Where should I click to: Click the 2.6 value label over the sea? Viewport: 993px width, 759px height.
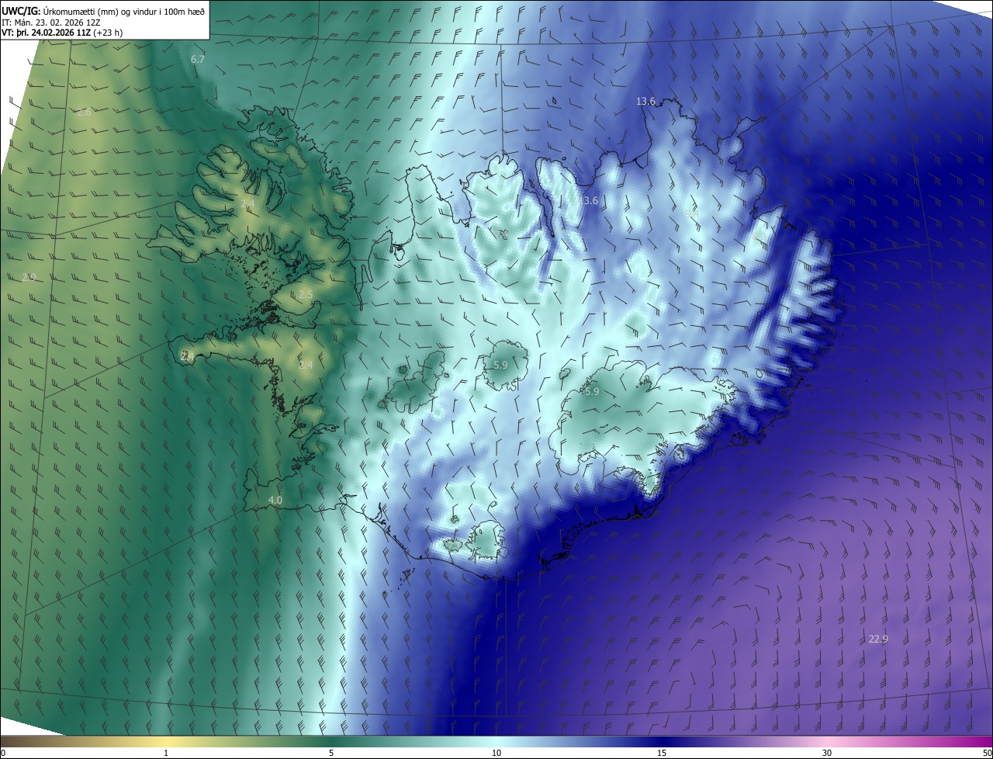tap(84, 113)
